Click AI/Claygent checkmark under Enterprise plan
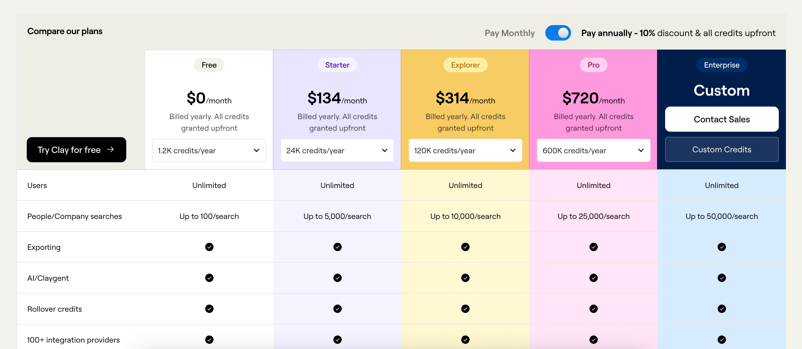Screen dimensions: 802x349 coord(722,278)
